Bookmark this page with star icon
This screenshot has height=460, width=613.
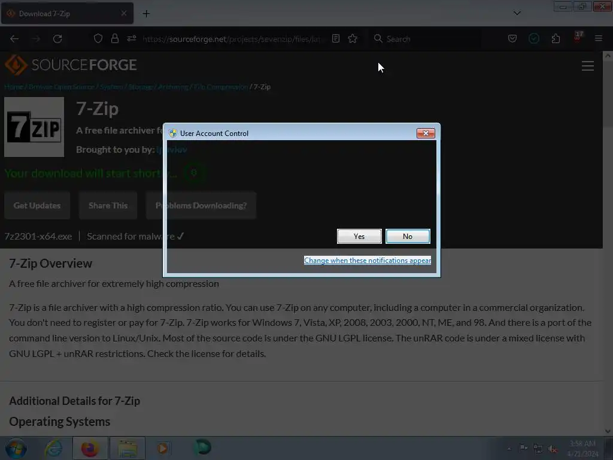353,38
